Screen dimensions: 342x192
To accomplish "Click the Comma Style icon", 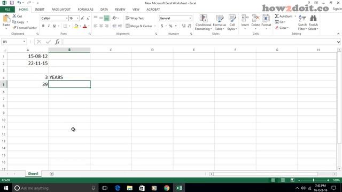I will 176,26.
